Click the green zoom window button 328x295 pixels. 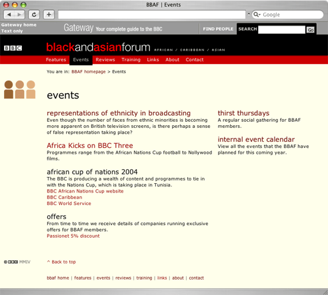(23, 5)
